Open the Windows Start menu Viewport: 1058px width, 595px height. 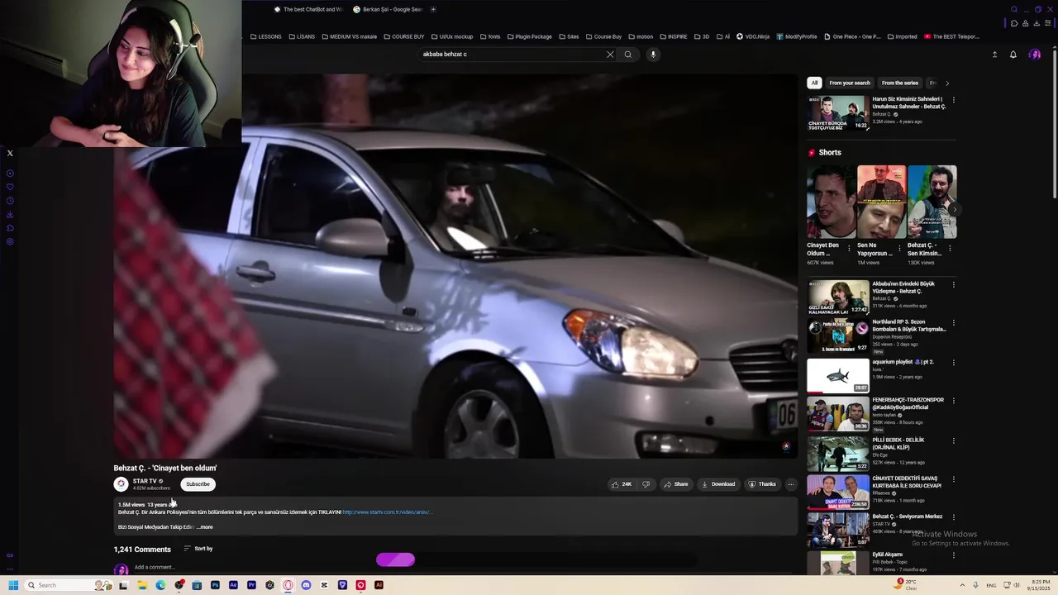13,585
